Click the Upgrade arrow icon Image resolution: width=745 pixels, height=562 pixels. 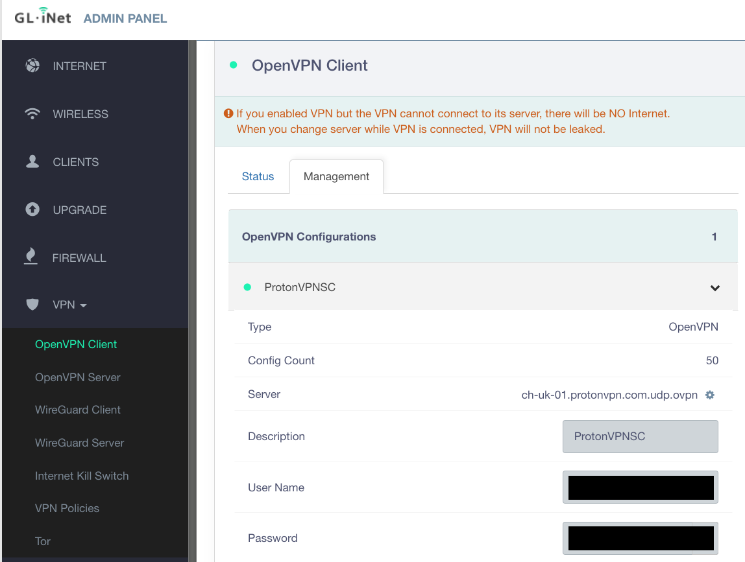pyautogui.click(x=32, y=209)
